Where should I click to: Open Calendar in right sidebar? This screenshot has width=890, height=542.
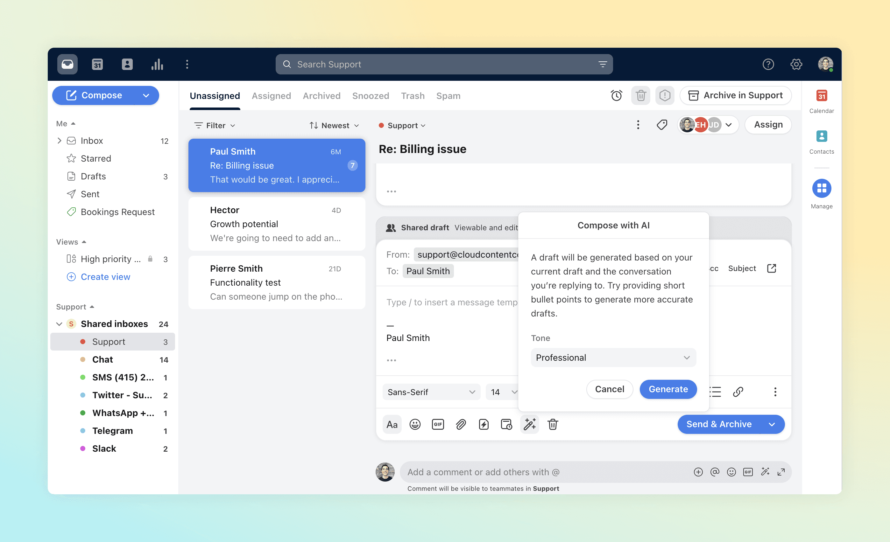coord(822,101)
